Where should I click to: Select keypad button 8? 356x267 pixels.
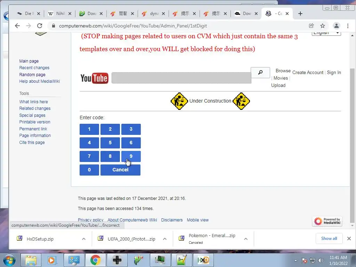pos(110,156)
